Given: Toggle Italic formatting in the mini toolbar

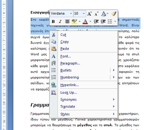Looking at the screenshot, I should point(60,22).
